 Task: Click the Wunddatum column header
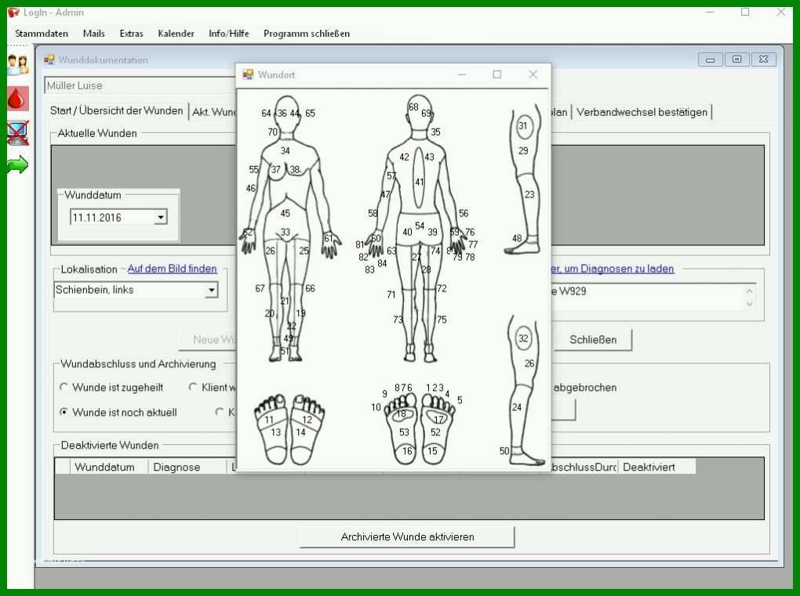pos(109,467)
